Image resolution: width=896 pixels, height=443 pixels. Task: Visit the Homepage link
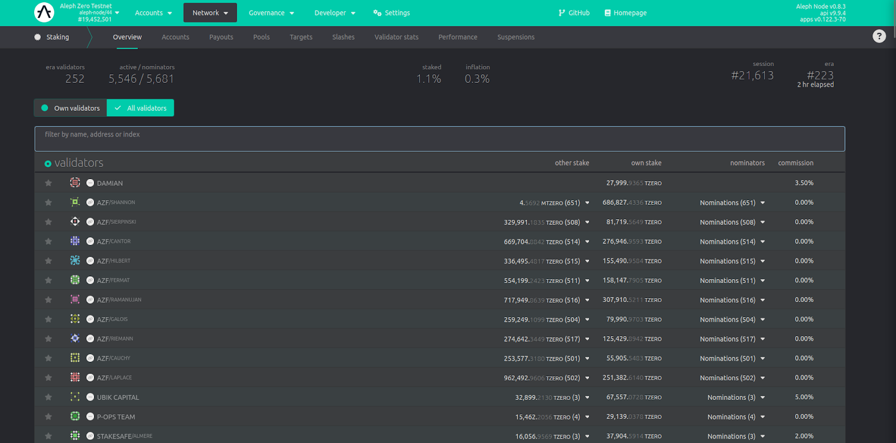click(626, 13)
